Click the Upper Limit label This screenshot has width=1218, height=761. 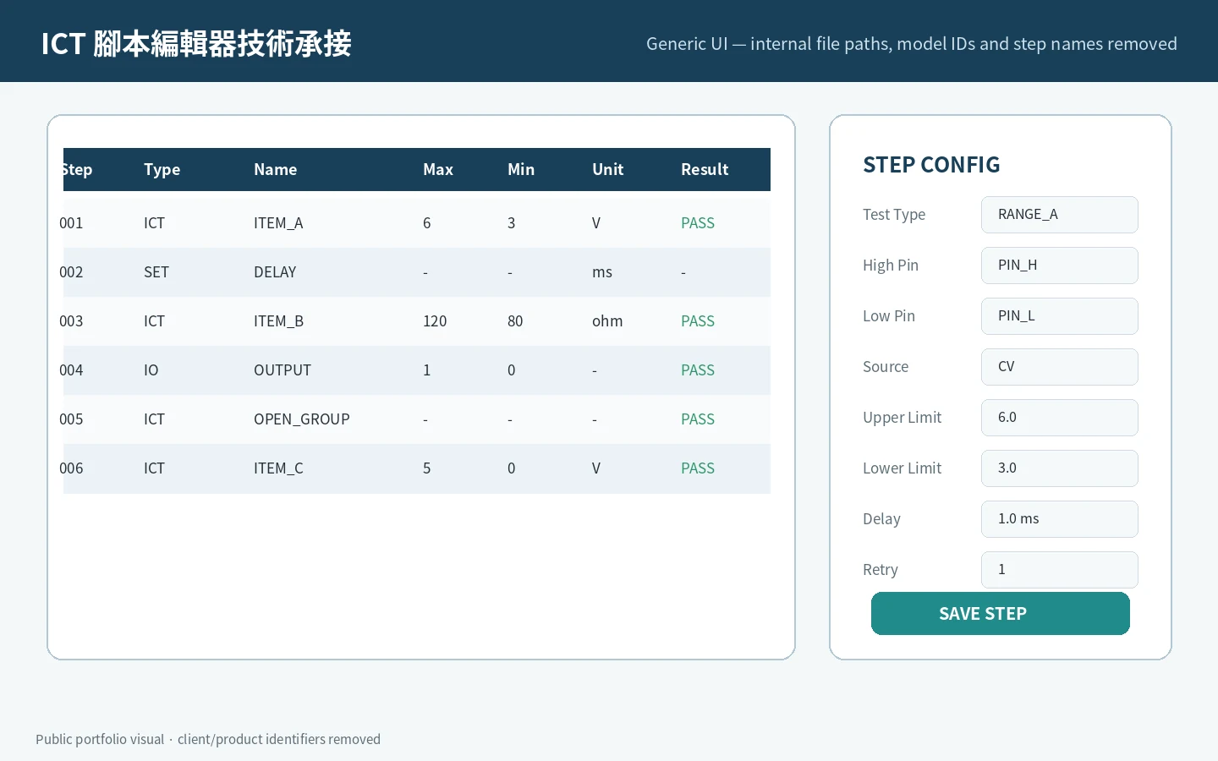click(x=902, y=418)
